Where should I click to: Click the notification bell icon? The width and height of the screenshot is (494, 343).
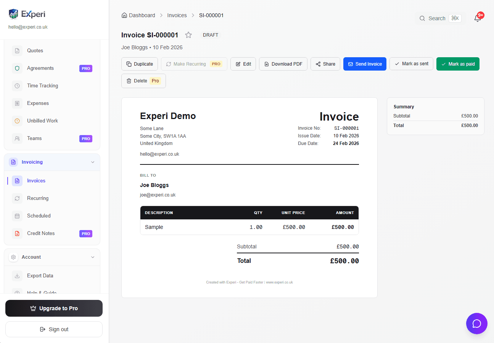(477, 18)
